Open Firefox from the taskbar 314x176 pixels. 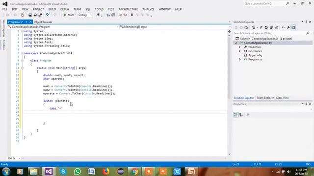click(106, 172)
